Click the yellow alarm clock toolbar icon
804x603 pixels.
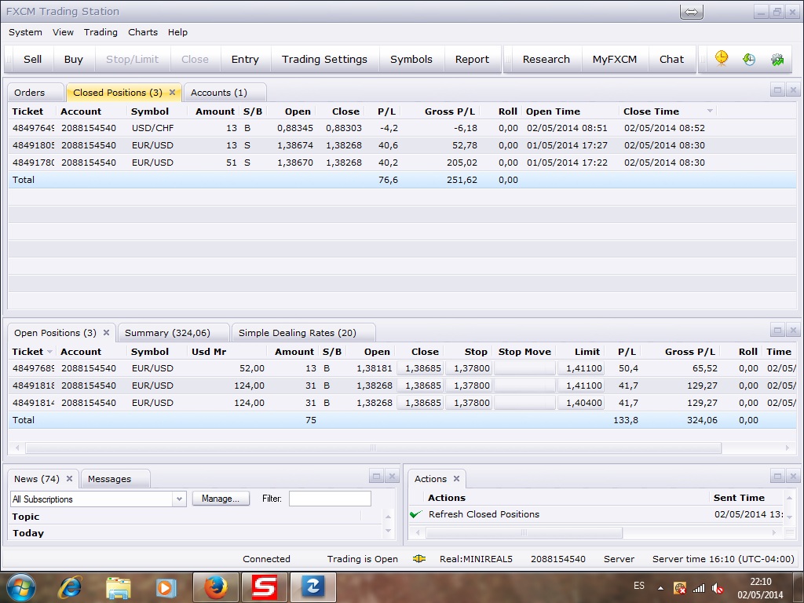click(721, 59)
